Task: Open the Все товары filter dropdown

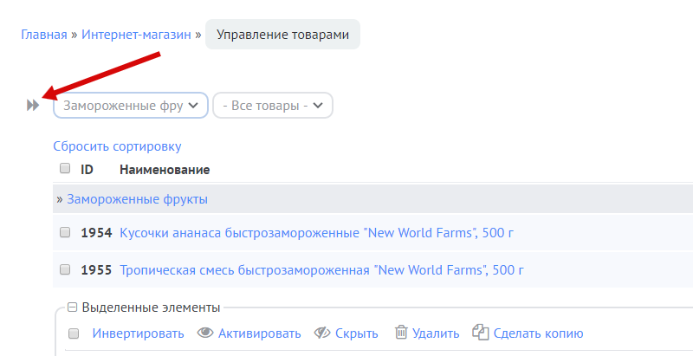Action: tap(273, 106)
